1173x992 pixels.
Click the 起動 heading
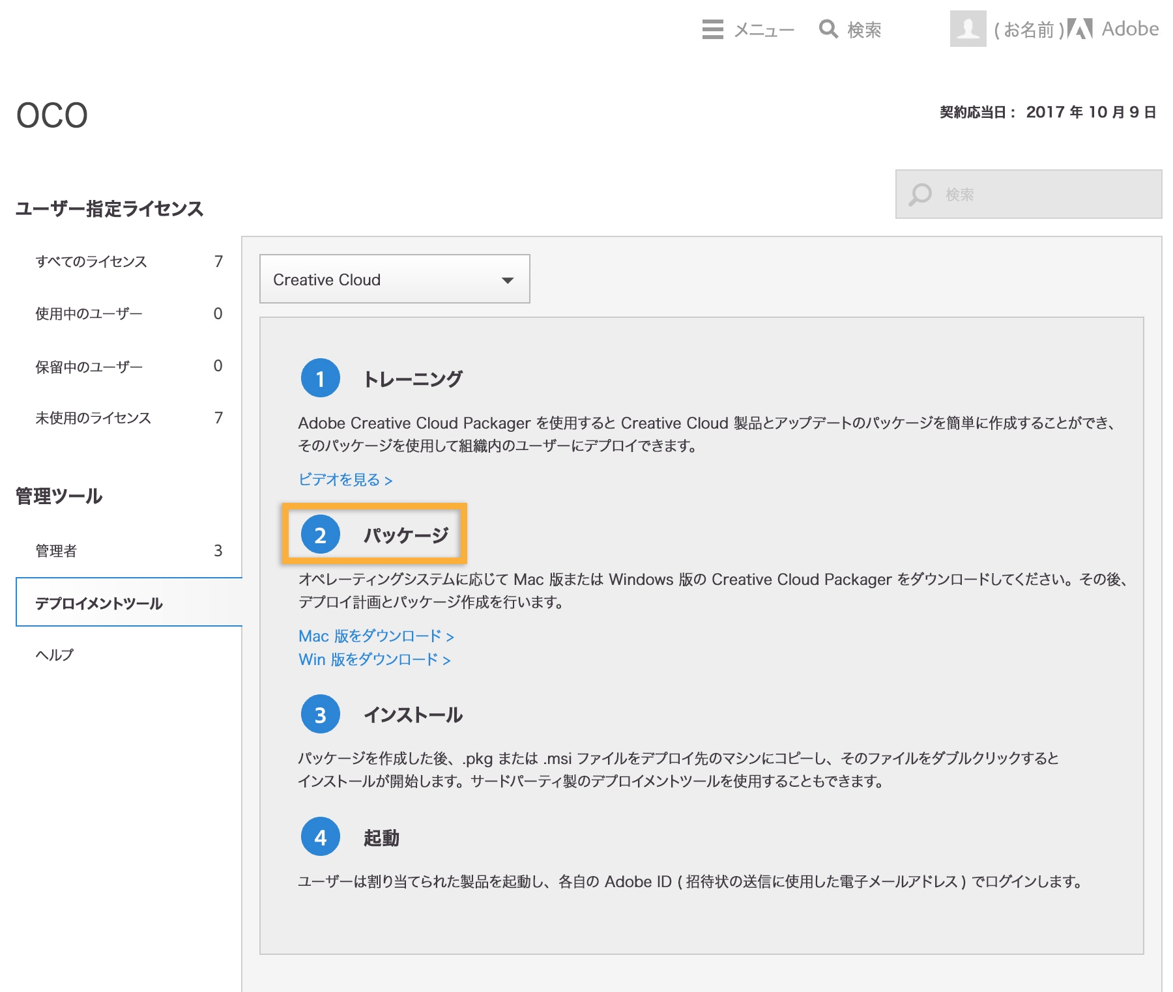point(381,838)
